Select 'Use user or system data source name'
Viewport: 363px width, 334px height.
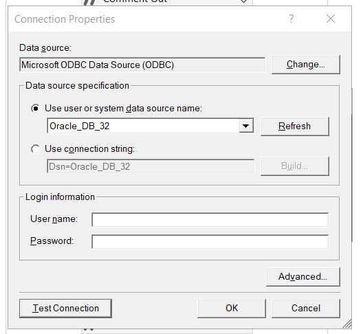pos(36,109)
